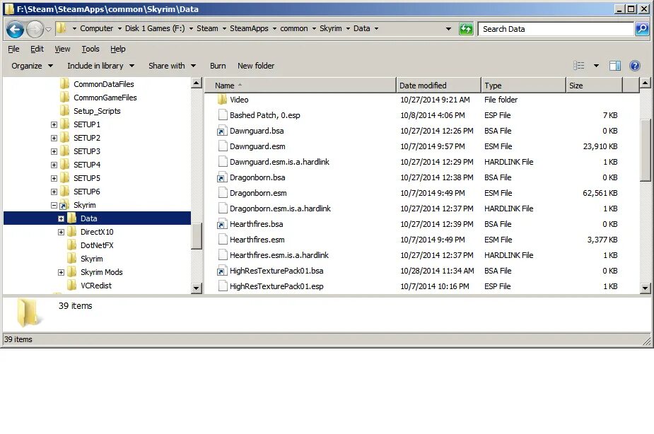Expand the SETUP3 folder tree node

54,151
